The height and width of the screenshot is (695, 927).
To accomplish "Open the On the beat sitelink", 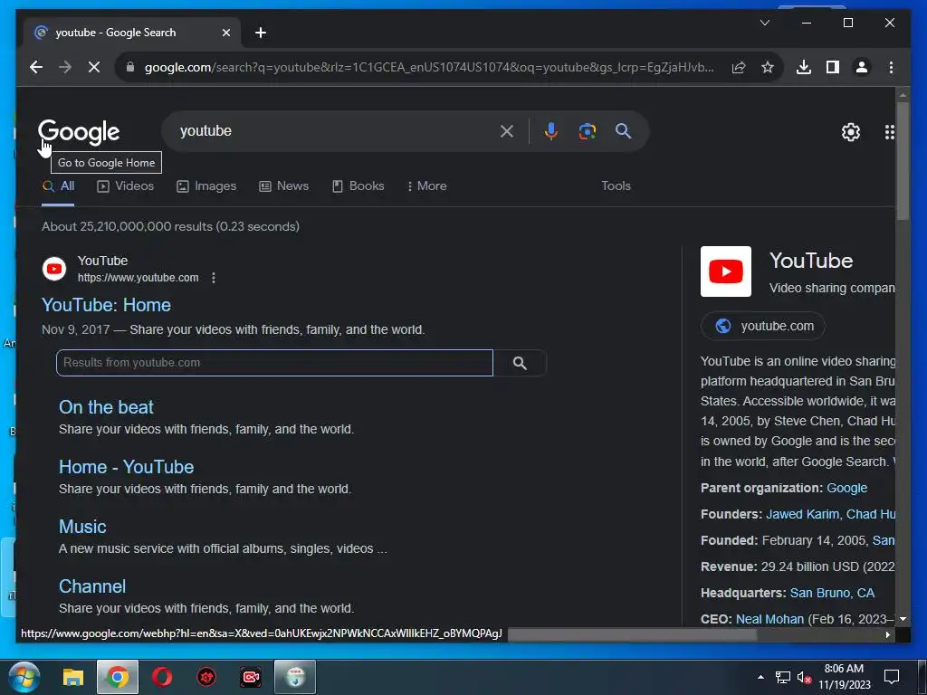I will click(107, 407).
